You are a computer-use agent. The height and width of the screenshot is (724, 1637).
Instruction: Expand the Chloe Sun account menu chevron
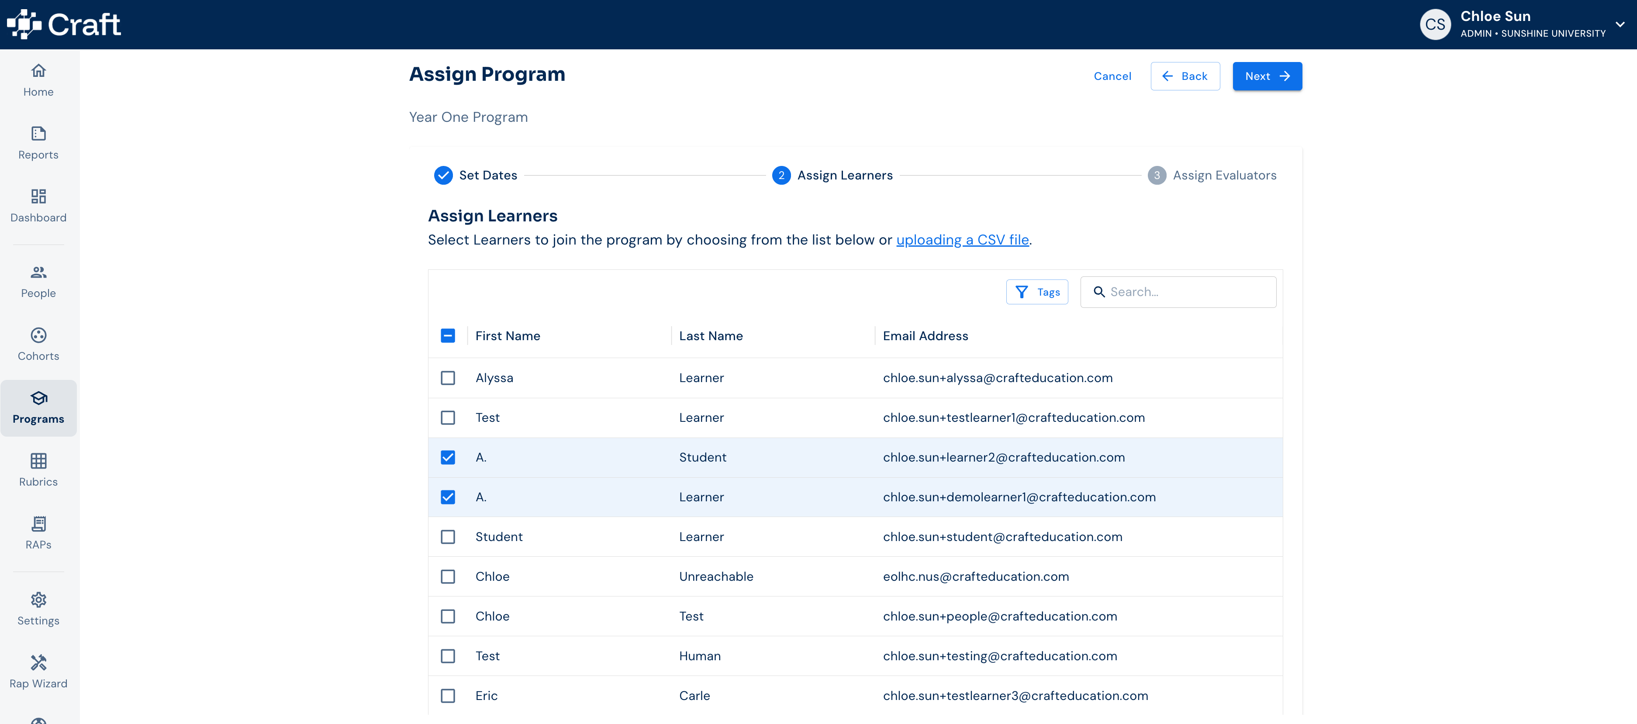point(1620,25)
